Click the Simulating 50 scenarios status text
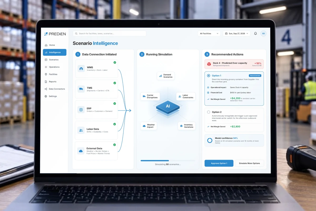This screenshot has width=316, height=211. [x=168, y=164]
